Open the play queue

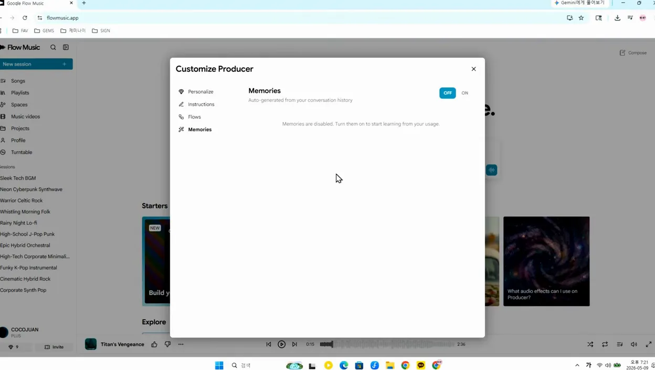619,344
